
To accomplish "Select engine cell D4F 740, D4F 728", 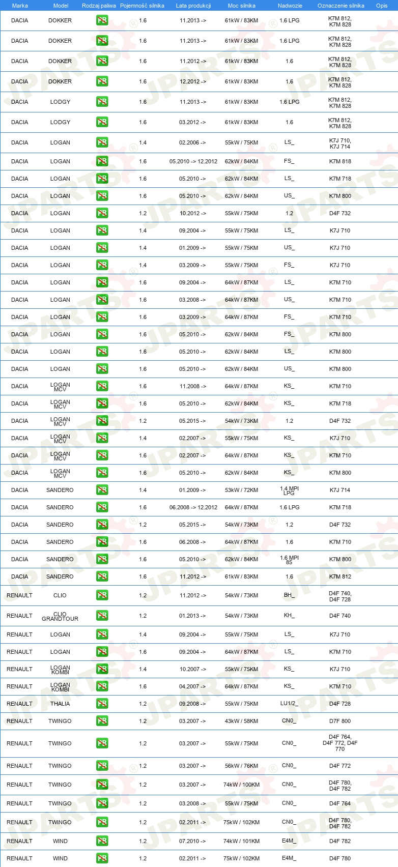I will coord(340,596).
